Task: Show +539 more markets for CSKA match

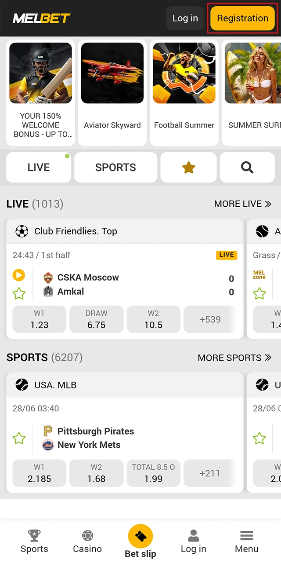Action: coord(210,320)
